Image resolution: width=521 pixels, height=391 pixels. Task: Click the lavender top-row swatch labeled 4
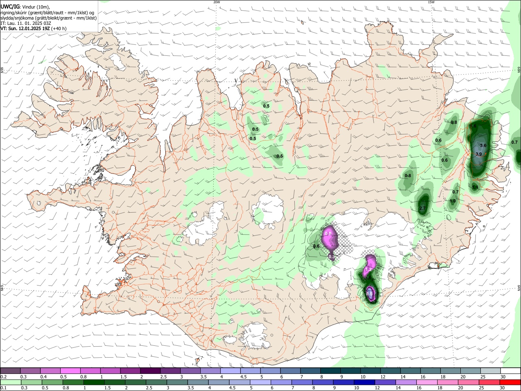coord(230,371)
